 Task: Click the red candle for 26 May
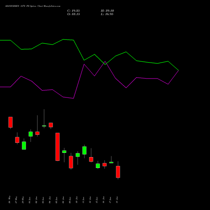coord(10,122)
